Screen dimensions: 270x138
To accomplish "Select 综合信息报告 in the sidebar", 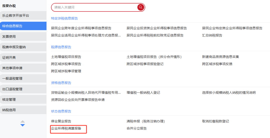I will [x=23, y=26].
